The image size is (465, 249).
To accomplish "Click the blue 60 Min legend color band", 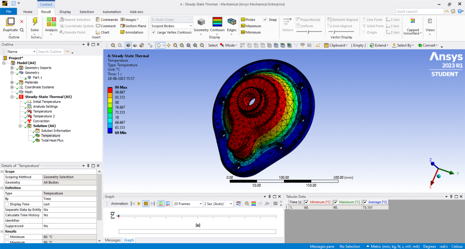I will click(x=110, y=130).
